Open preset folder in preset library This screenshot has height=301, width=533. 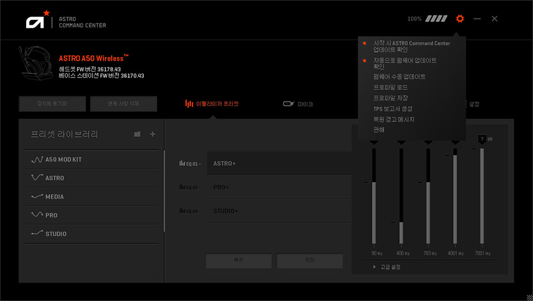[x=137, y=134]
